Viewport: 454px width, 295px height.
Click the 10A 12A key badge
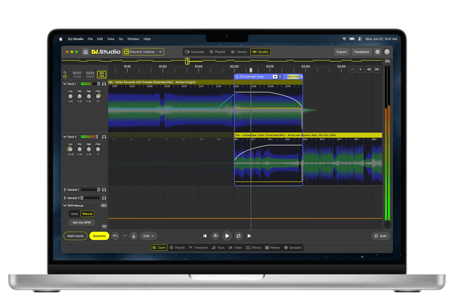pyautogui.click(x=102, y=74)
